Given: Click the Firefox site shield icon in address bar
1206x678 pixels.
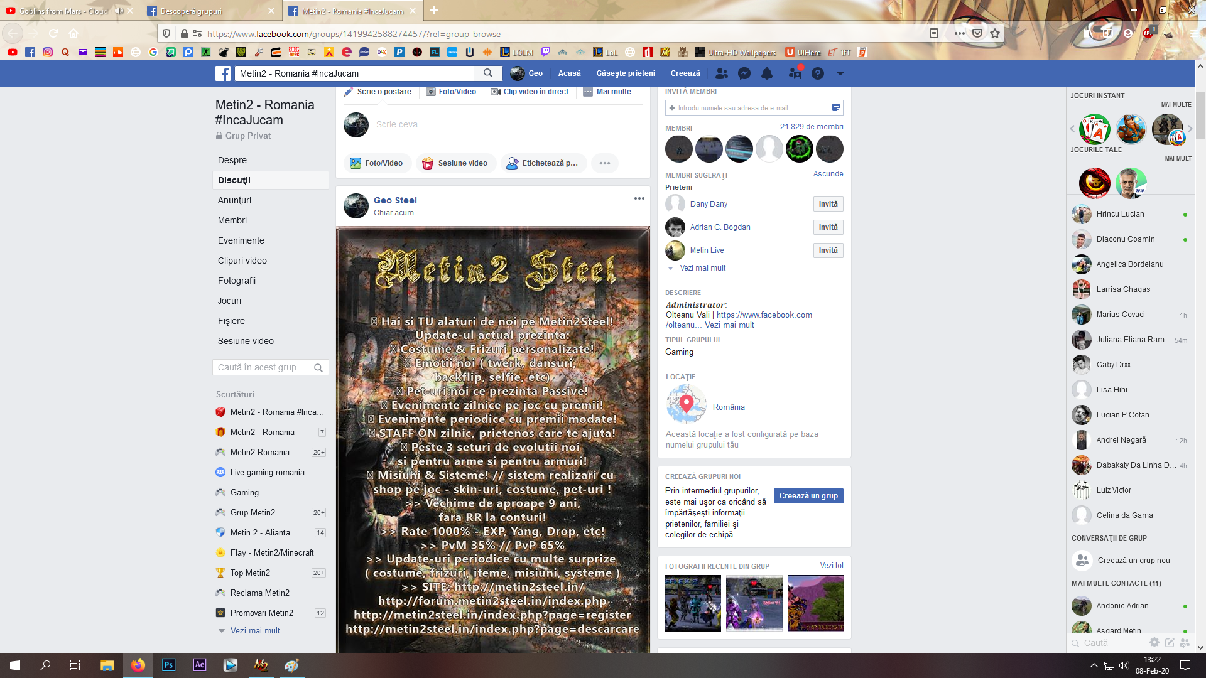Looking at the screenshot, I should point(166,33).
